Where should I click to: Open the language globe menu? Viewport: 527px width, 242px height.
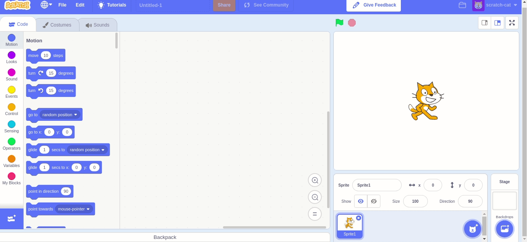click(x=46, y=5)
